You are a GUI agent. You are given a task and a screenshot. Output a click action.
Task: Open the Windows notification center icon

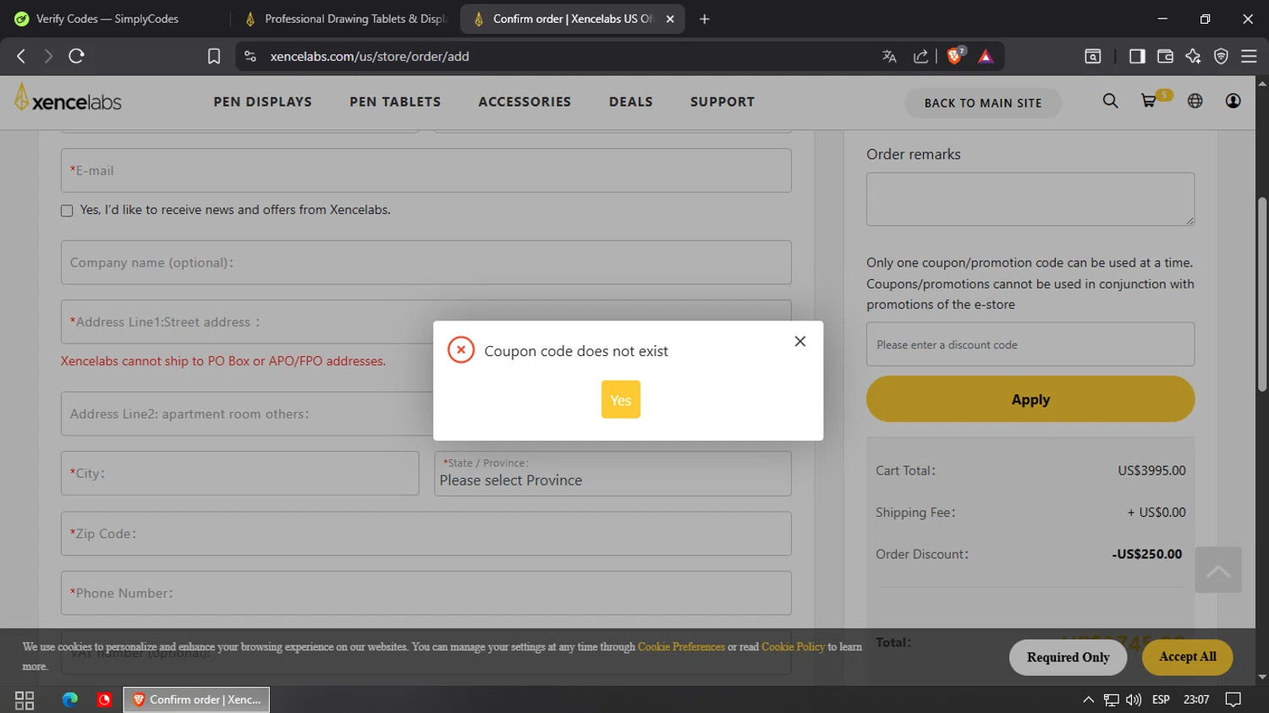point(1233,699)
